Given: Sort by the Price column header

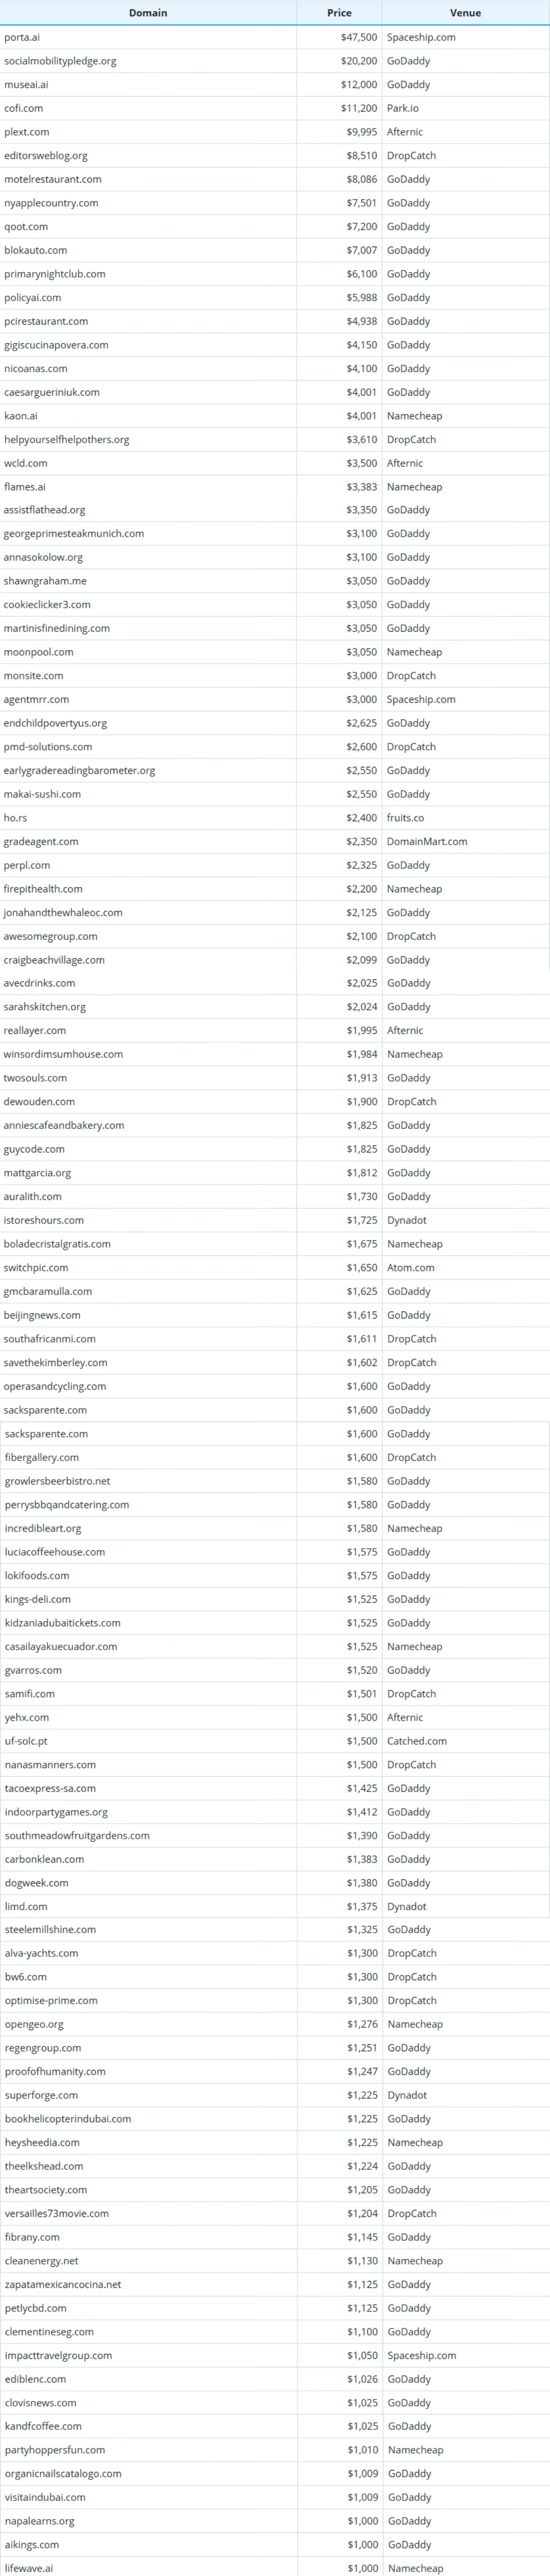Looking at the screenshot, I should click(x=339, y=13).
